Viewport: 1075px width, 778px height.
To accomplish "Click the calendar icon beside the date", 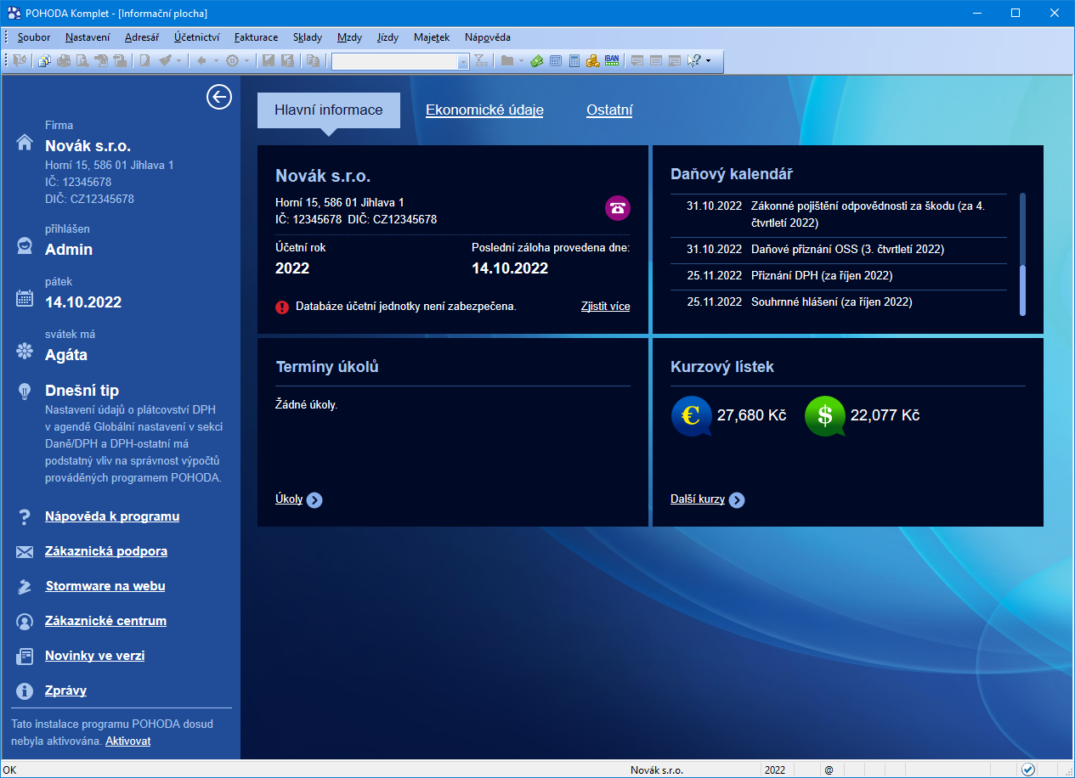I will [25, 298].
